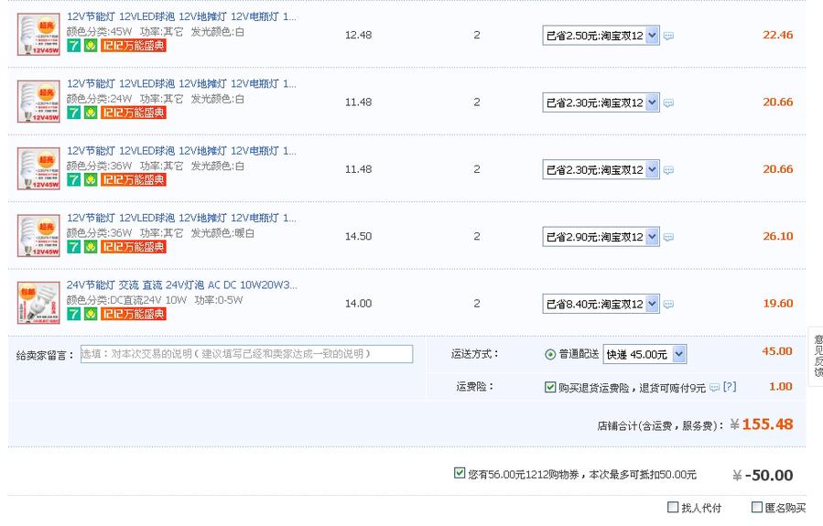Click the info bubble icon next to 运费险 text
Viewport: 823px width, 526px height.
(714, 388)
